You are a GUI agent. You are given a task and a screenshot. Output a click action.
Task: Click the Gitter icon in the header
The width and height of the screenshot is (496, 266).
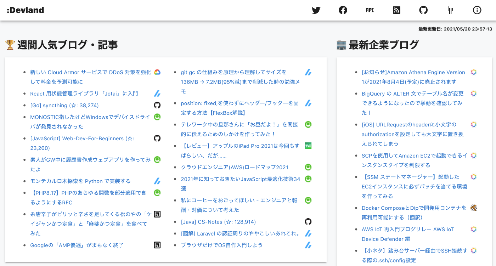pos(450,10)
